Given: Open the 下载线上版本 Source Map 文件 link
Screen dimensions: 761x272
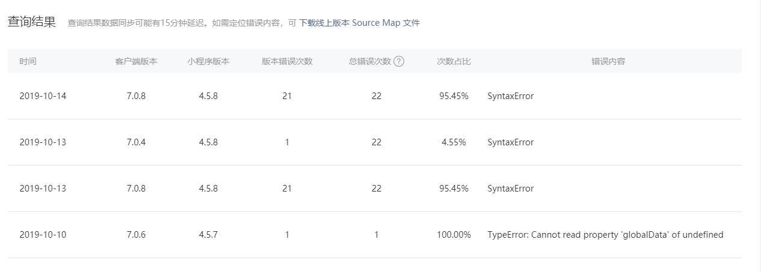Looking at the screenshot, I should coord(359,23).
